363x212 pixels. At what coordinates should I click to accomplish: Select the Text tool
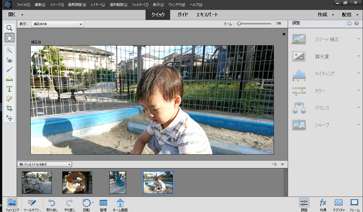[x=9, y=89]
